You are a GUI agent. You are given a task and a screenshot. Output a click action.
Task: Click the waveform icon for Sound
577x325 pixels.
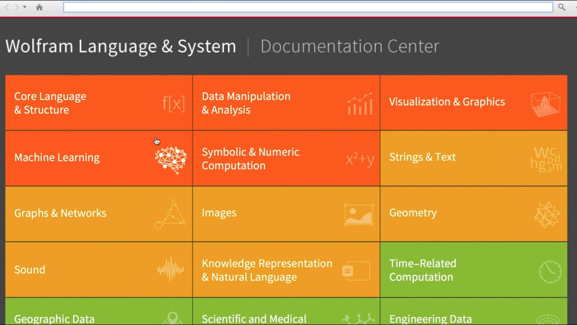170,270
